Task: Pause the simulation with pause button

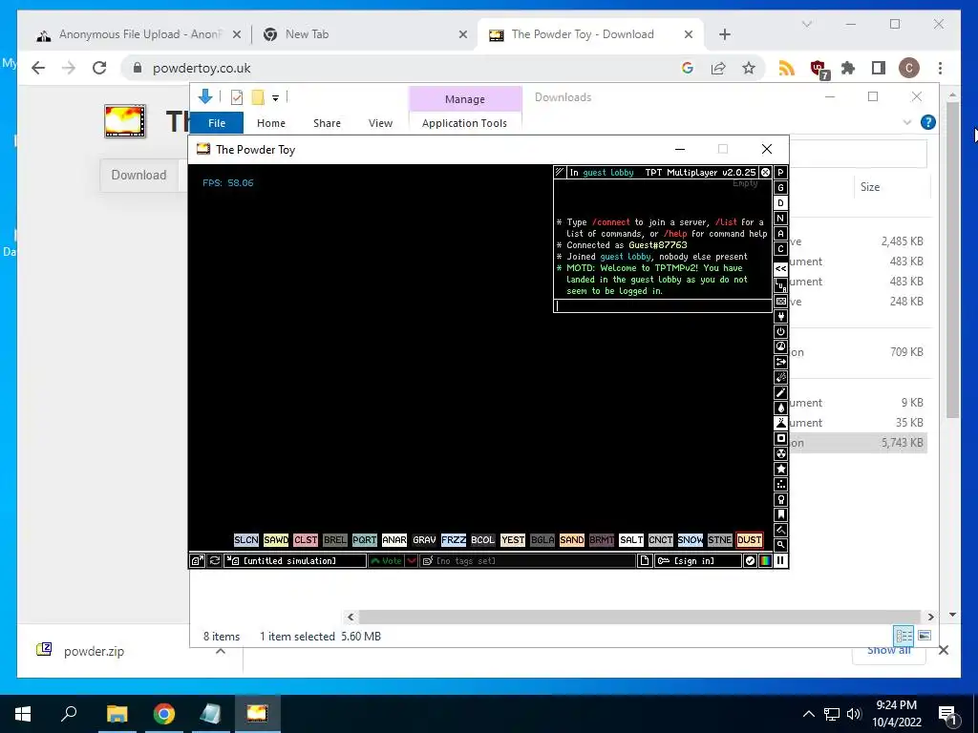Action: [x=780, y=561]
